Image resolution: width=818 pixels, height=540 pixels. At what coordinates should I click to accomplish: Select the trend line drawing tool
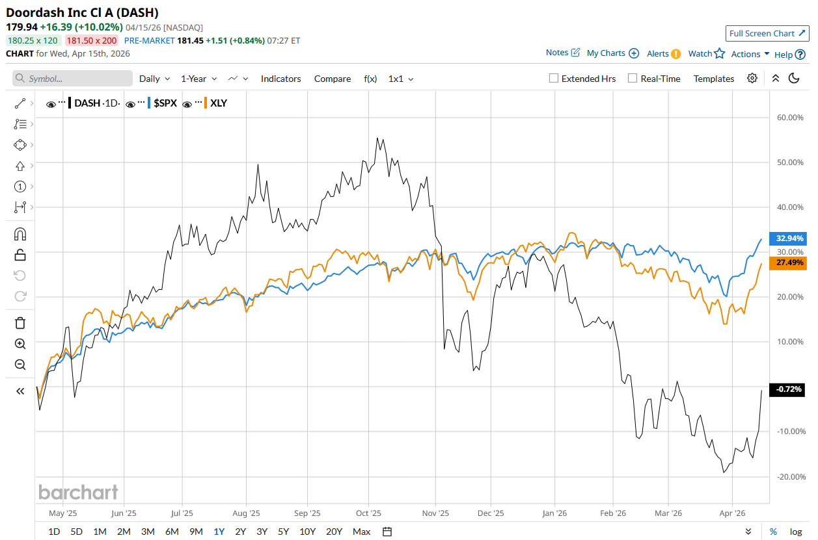[20, 103]
